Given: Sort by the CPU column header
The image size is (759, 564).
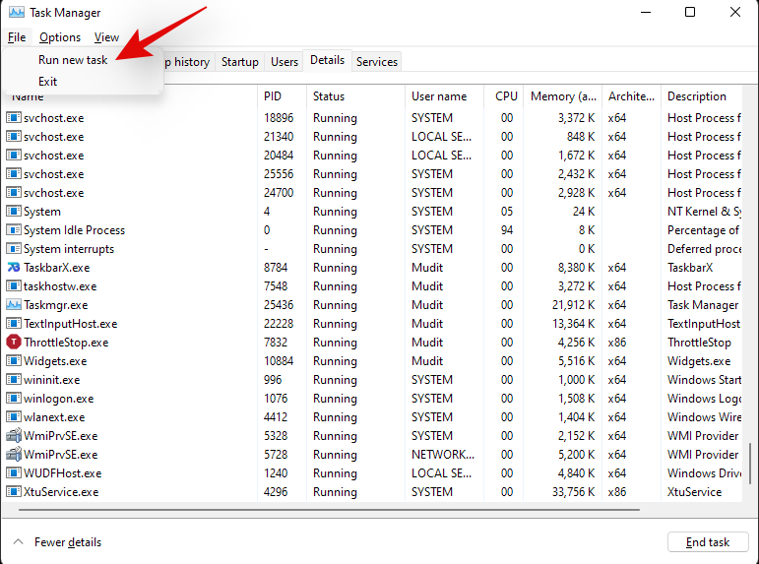Looking at the screenshot, I should pos(506,96).
